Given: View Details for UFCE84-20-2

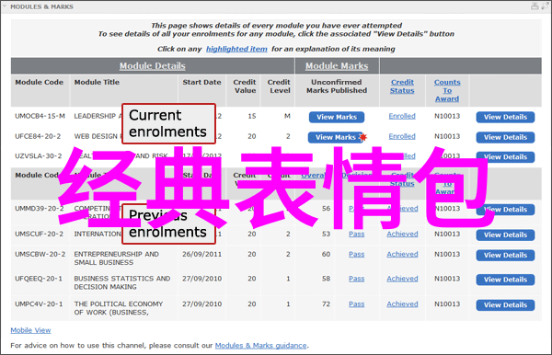Looking at the screenshot, I should [x=505, y=137].
